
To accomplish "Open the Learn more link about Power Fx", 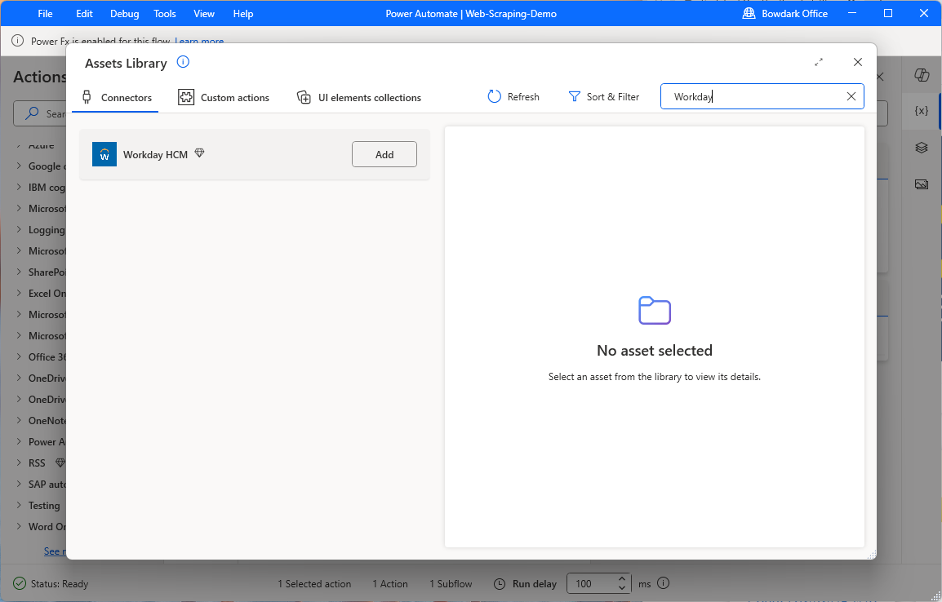I will tap(199, 41).
